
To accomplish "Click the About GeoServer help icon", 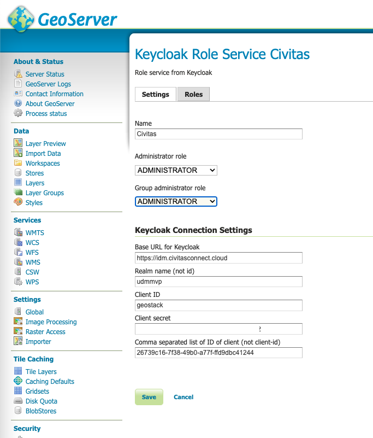I will (18, 103).
